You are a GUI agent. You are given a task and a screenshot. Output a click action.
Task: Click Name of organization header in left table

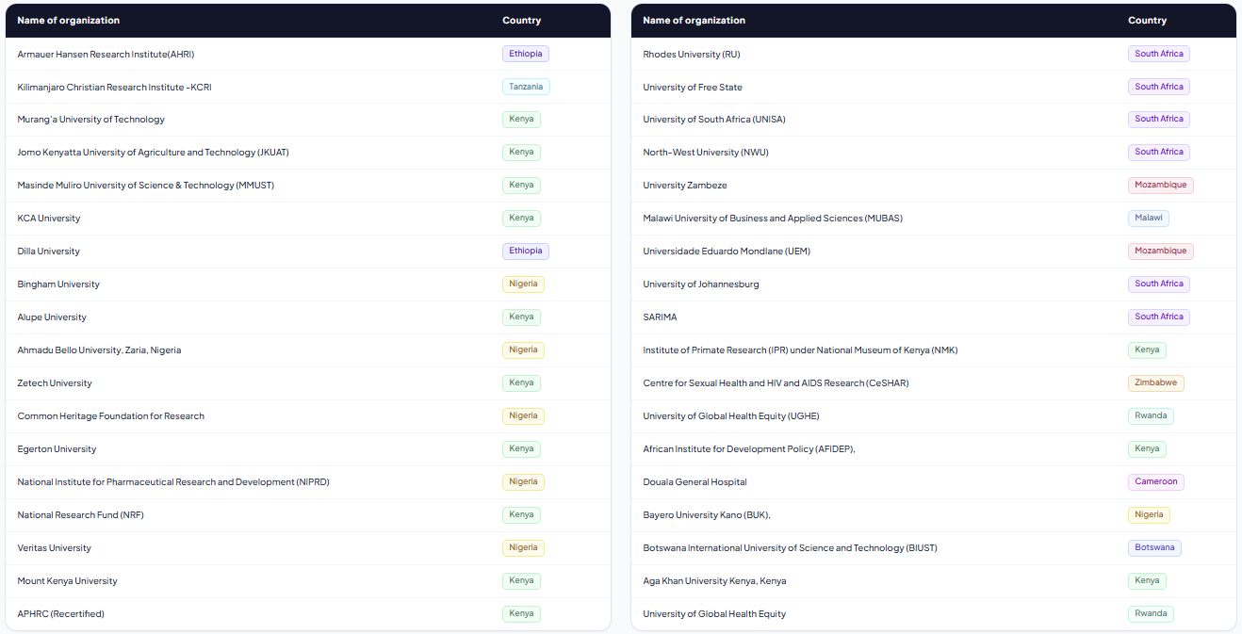[69, 21]
